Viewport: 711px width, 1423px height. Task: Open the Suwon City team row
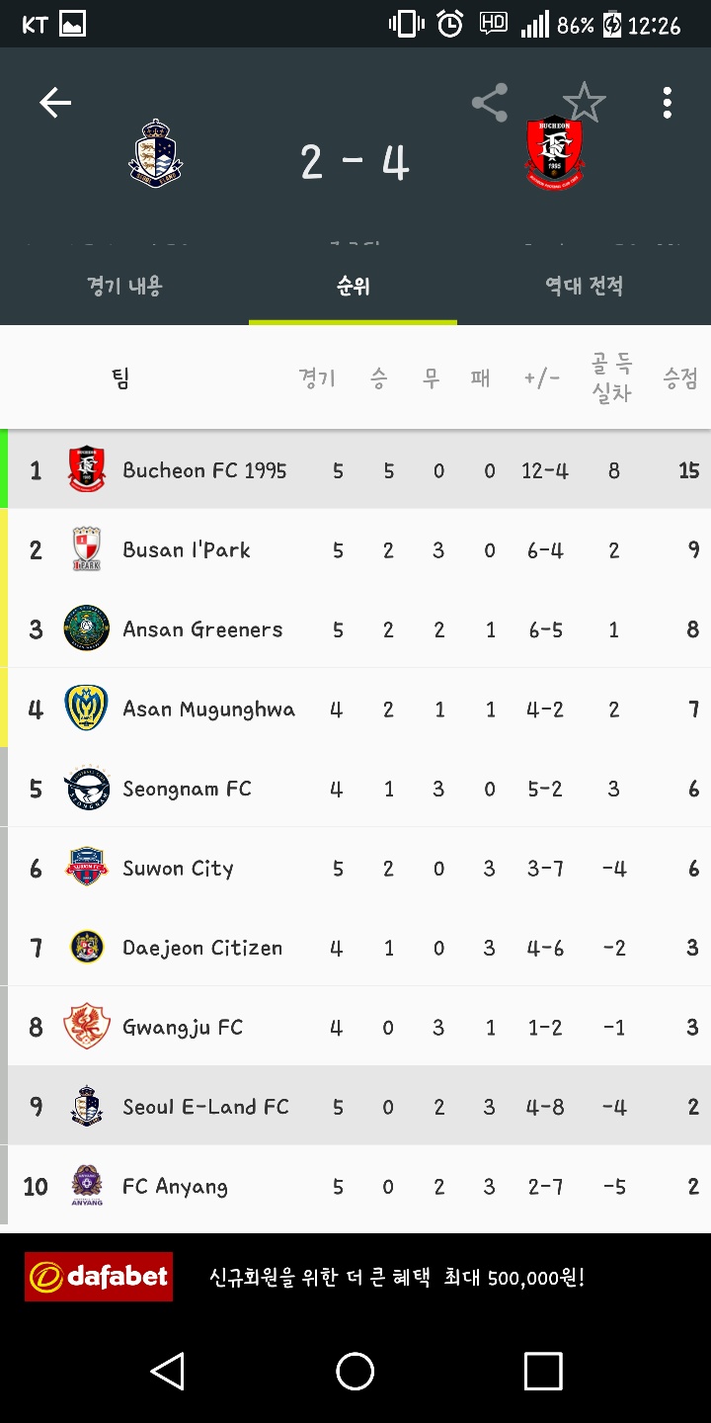click(355, 869)
